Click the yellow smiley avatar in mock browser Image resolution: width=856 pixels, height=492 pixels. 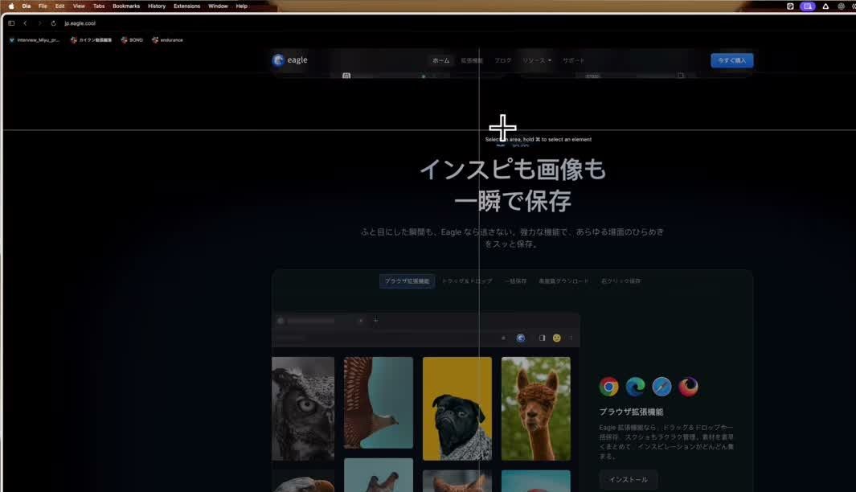[556, 338]
